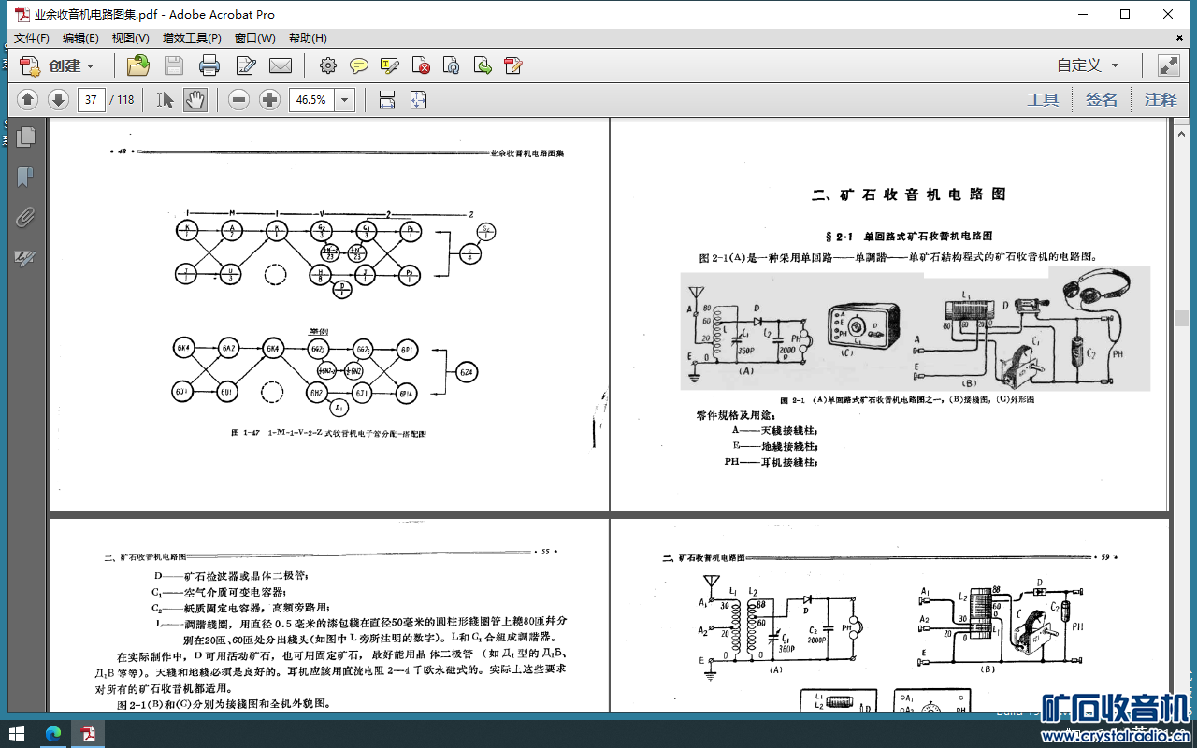Screen dimensions: 1197x748
Task: Open the Attachments paperclip panel
Action: point(25,217)
